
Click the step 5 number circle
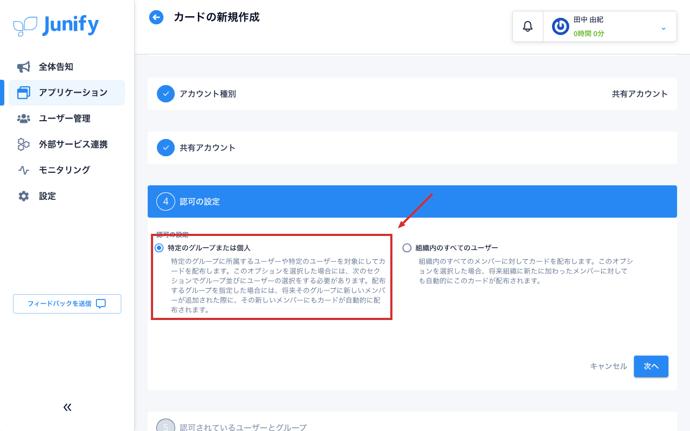[x=165, y=425]
